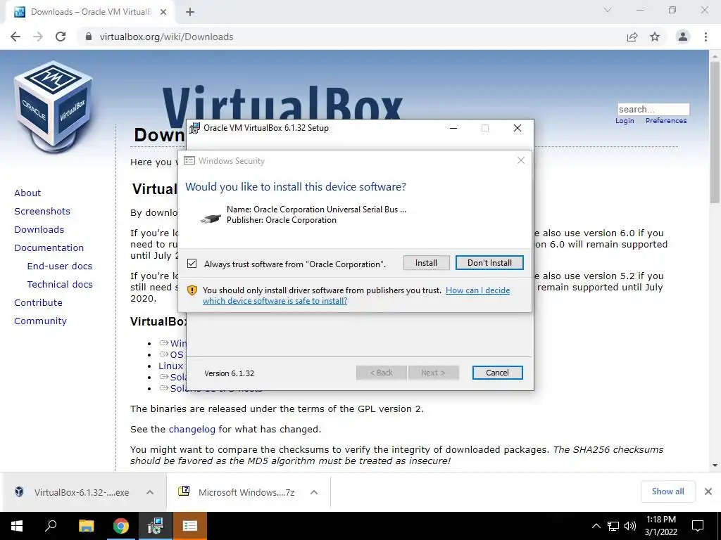Click the address bar URL
This screenshot has width=721, height=540.
pyautogui.click(x=166, y=37)
